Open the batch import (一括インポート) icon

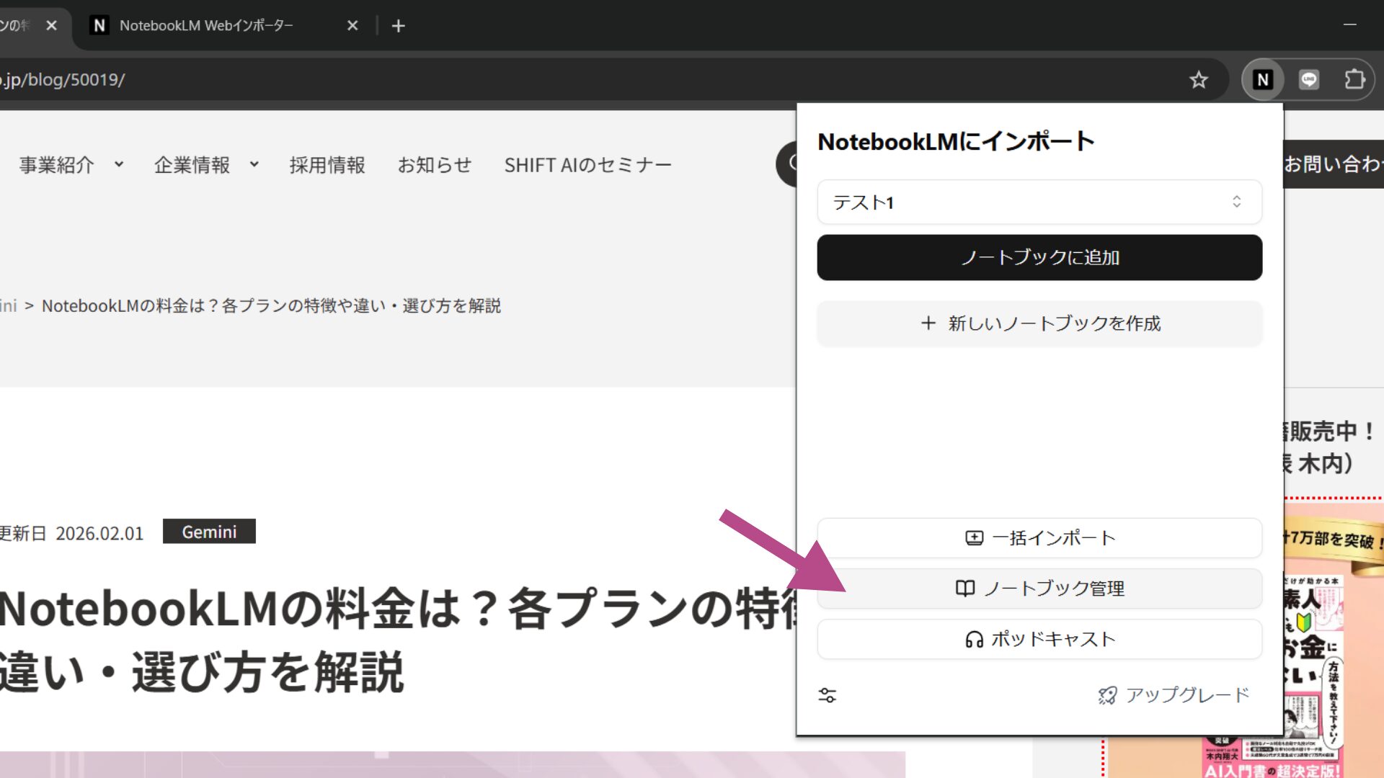coord(974,537)
